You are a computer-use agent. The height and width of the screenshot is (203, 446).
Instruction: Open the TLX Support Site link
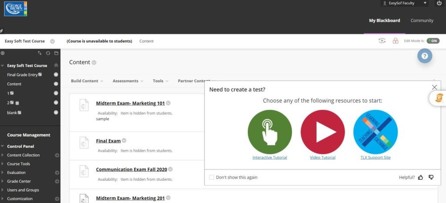click(x=375, y=158)
